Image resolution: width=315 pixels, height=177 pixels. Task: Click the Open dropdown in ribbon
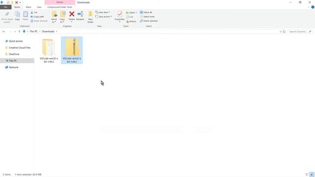(x=131, y=12)
